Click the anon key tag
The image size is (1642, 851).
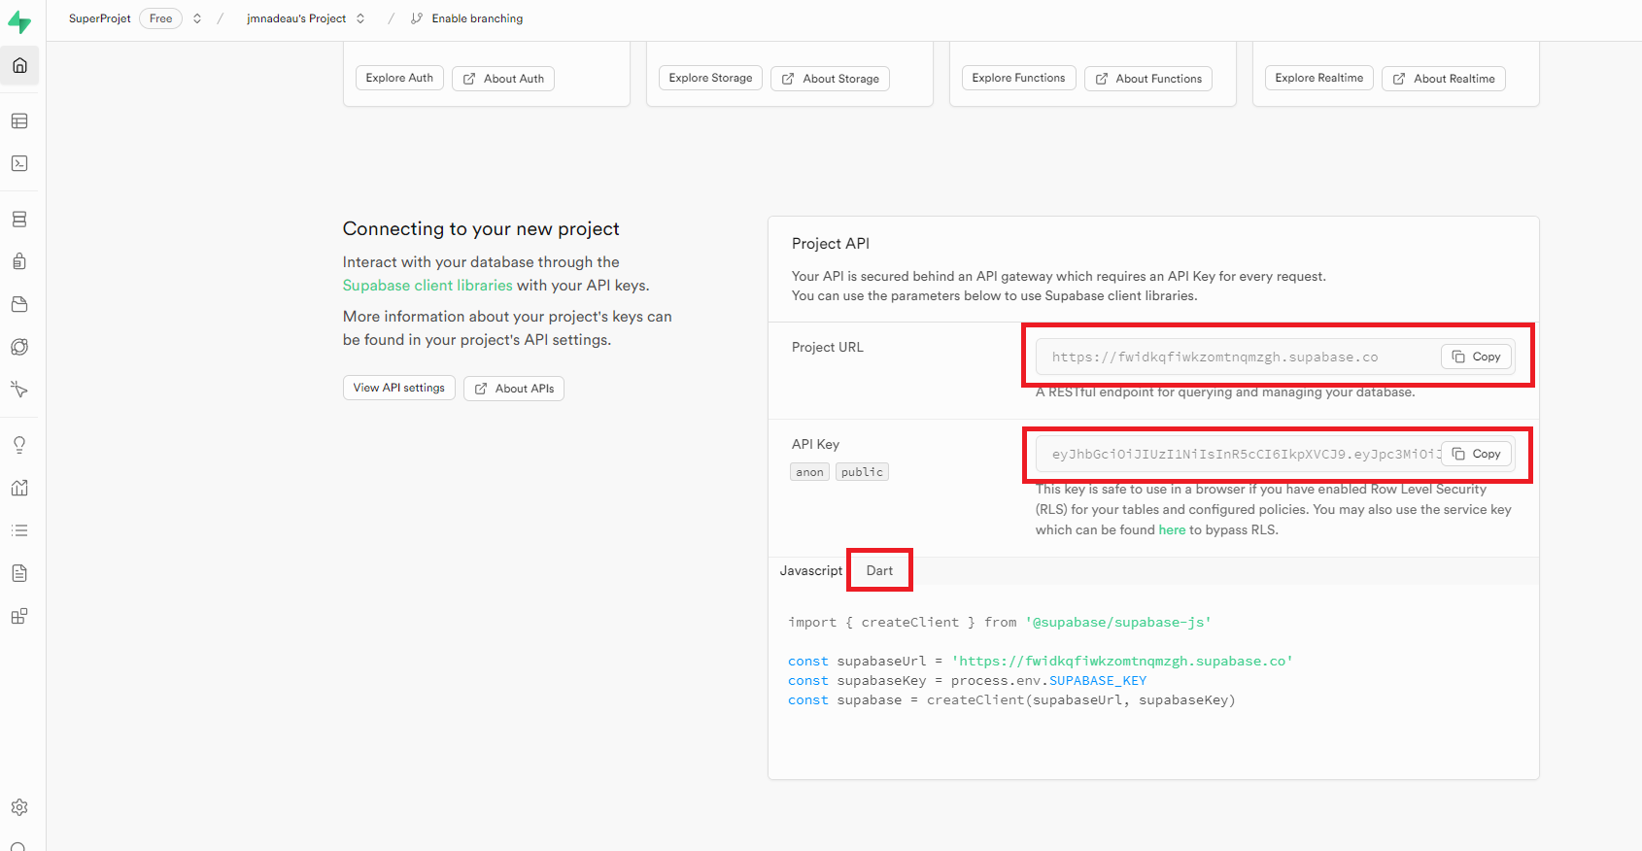tap(809, 472)
